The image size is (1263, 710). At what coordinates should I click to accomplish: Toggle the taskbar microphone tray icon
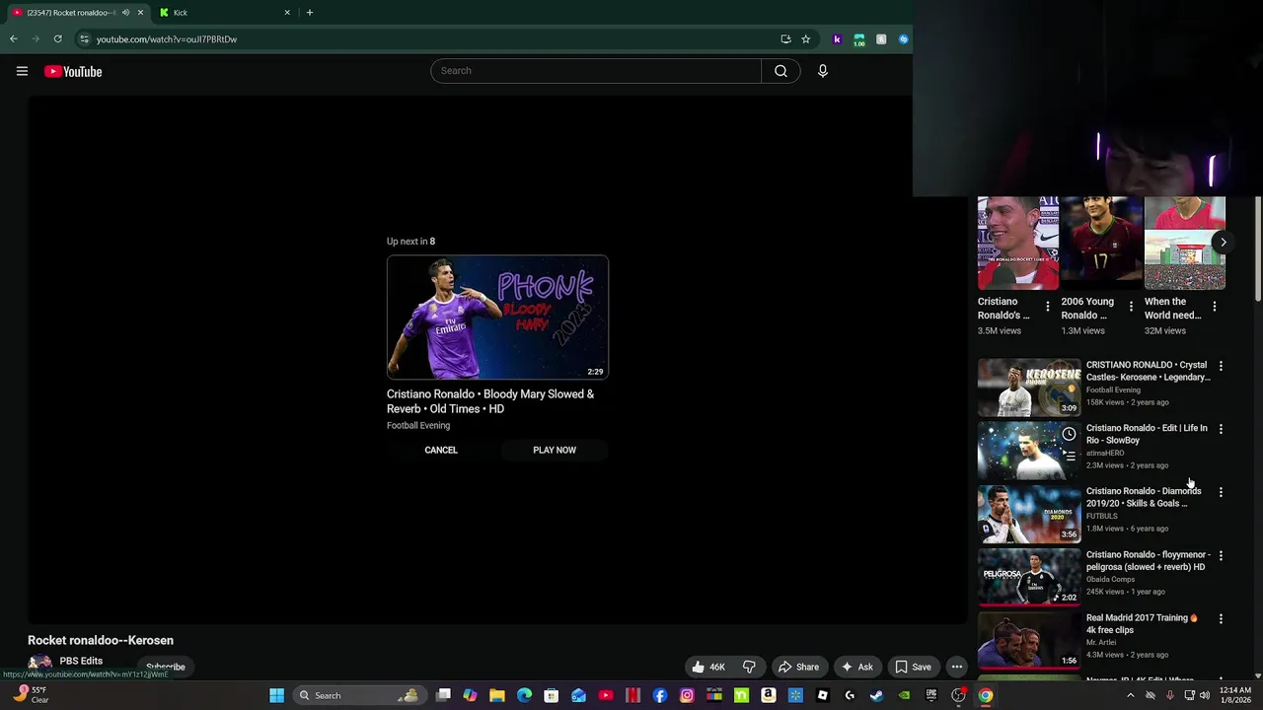pyautogui.click(x=1170, y=695)
